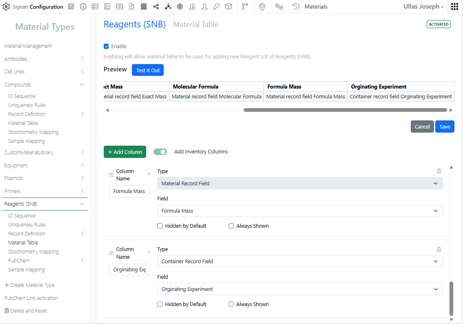Click the location pin icon in toolbar
463x324 pixels.
click(262, 7)
